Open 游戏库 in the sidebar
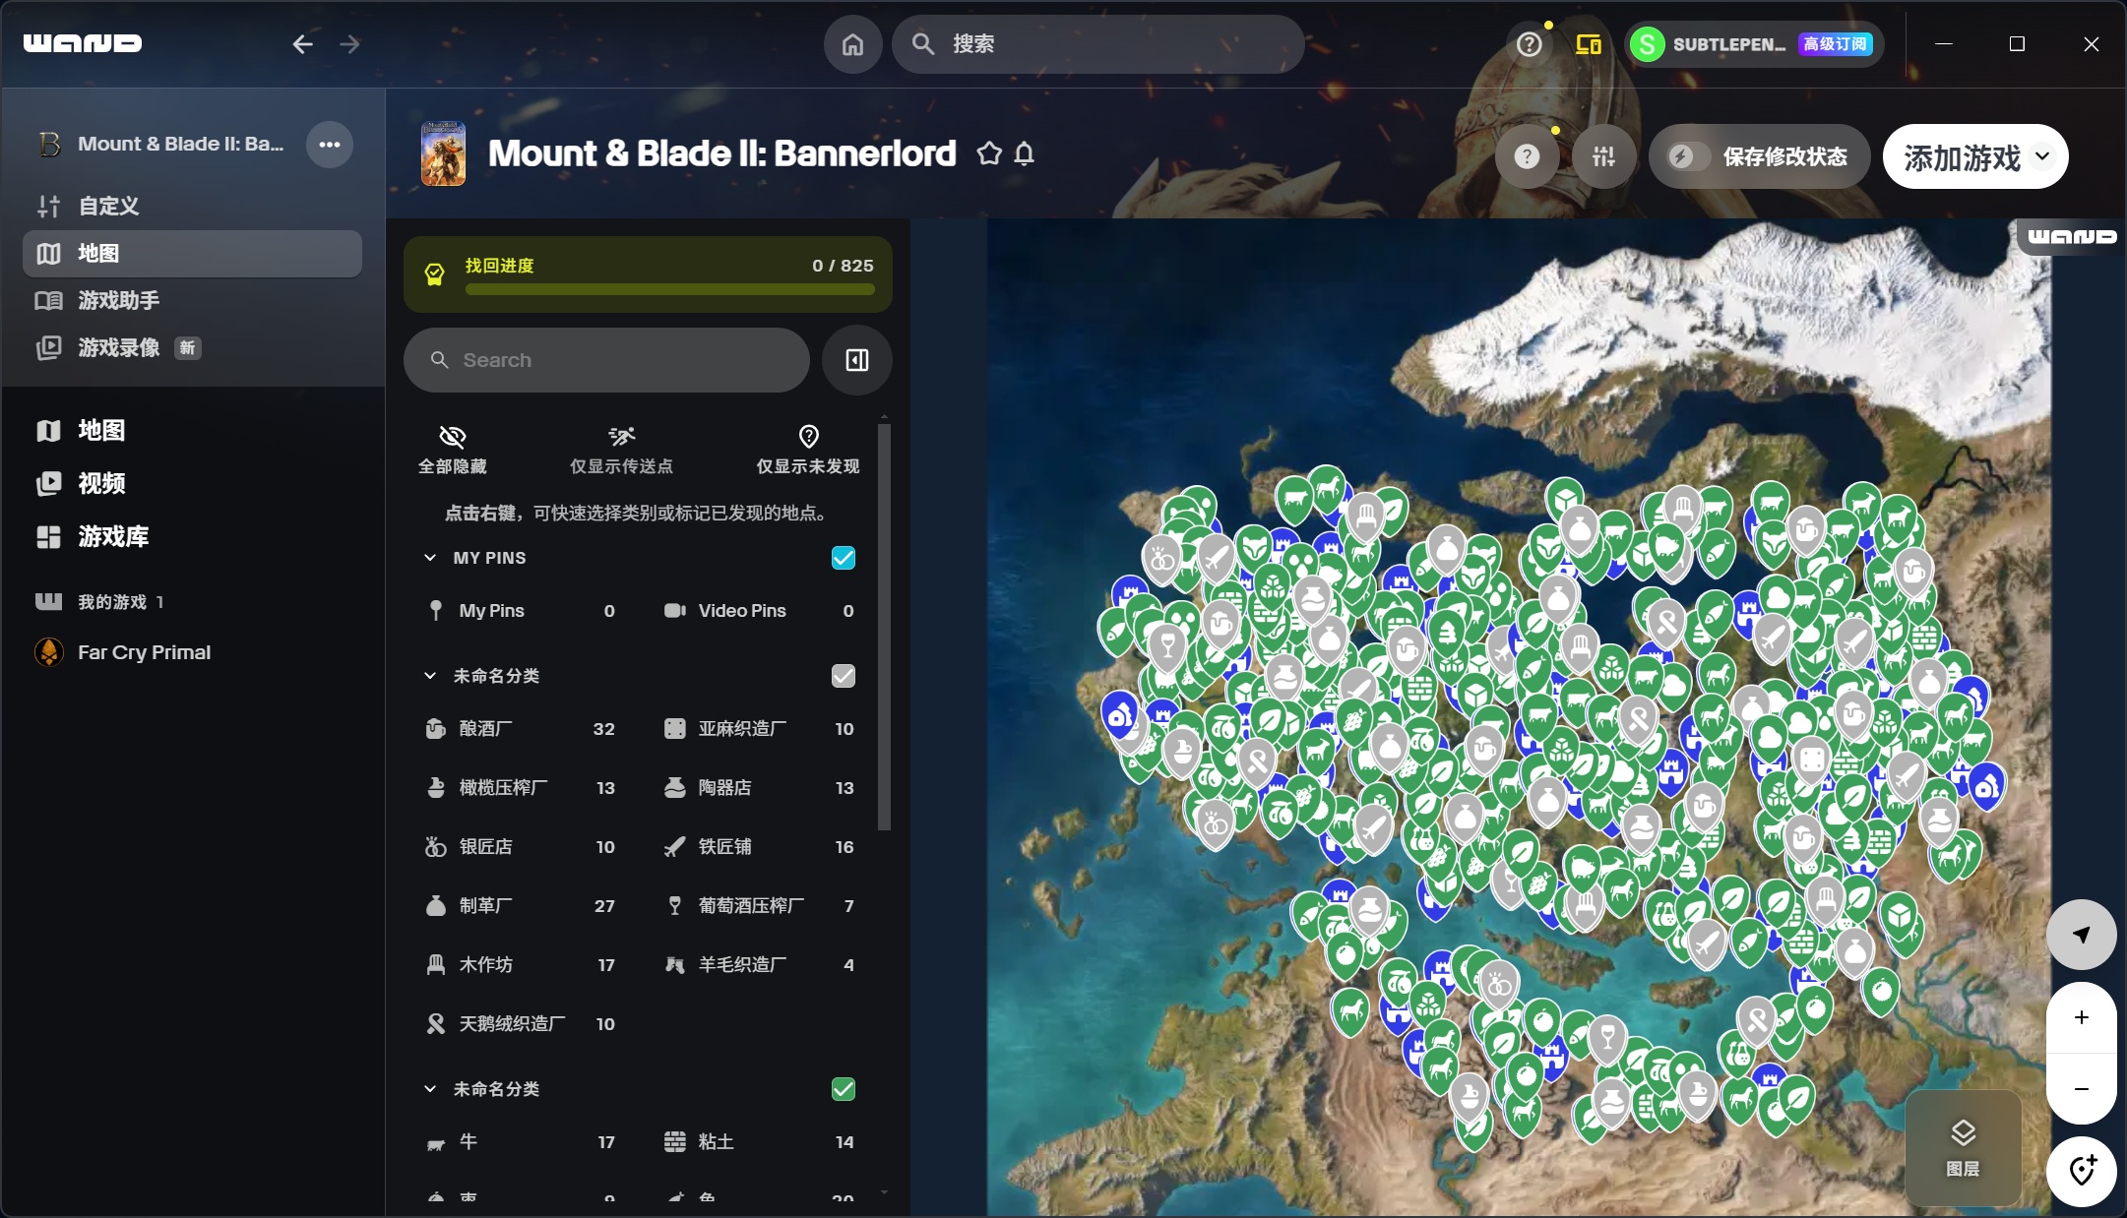The height and width of the screenshot is (1218, 2127). pos(112,536)
